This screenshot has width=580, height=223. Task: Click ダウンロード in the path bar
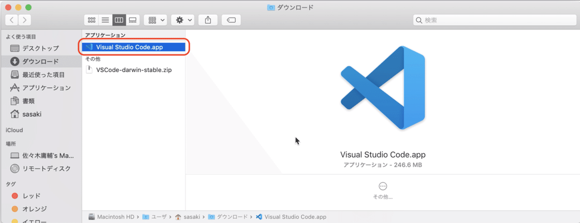point(228,217)
